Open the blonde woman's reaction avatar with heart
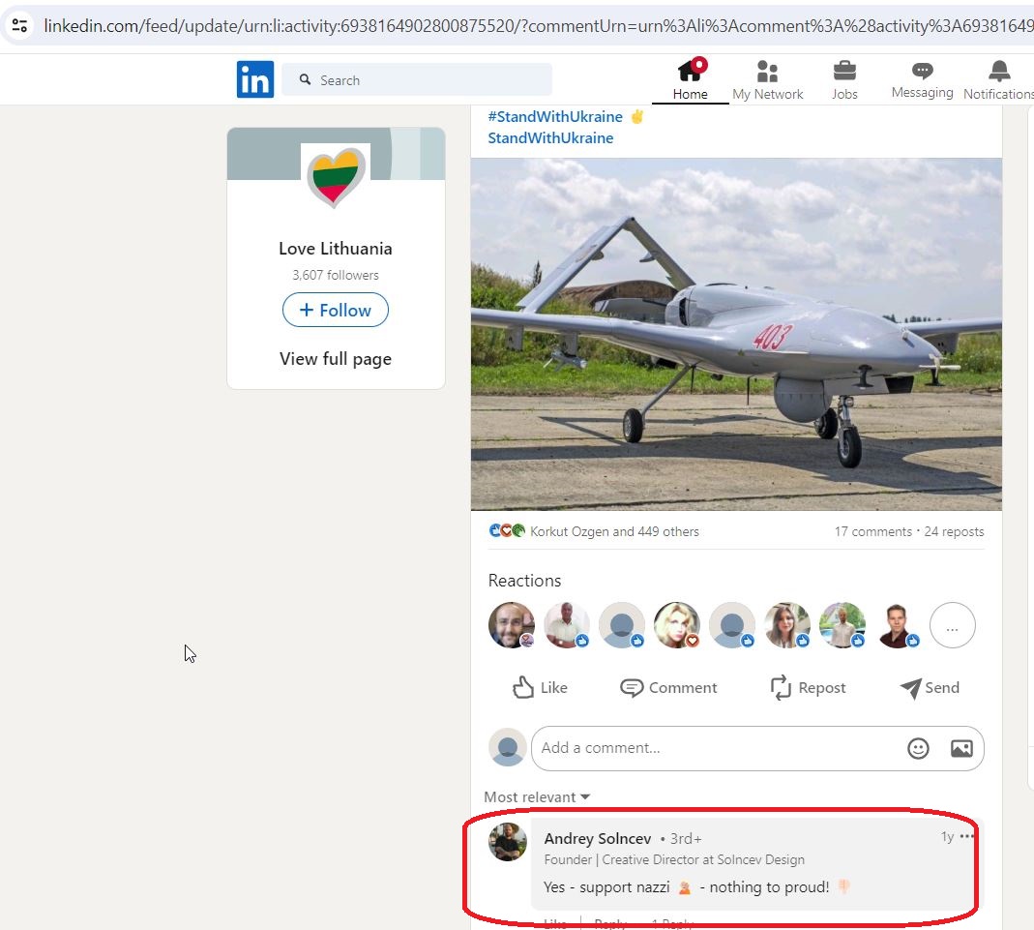 pos(676,625)
